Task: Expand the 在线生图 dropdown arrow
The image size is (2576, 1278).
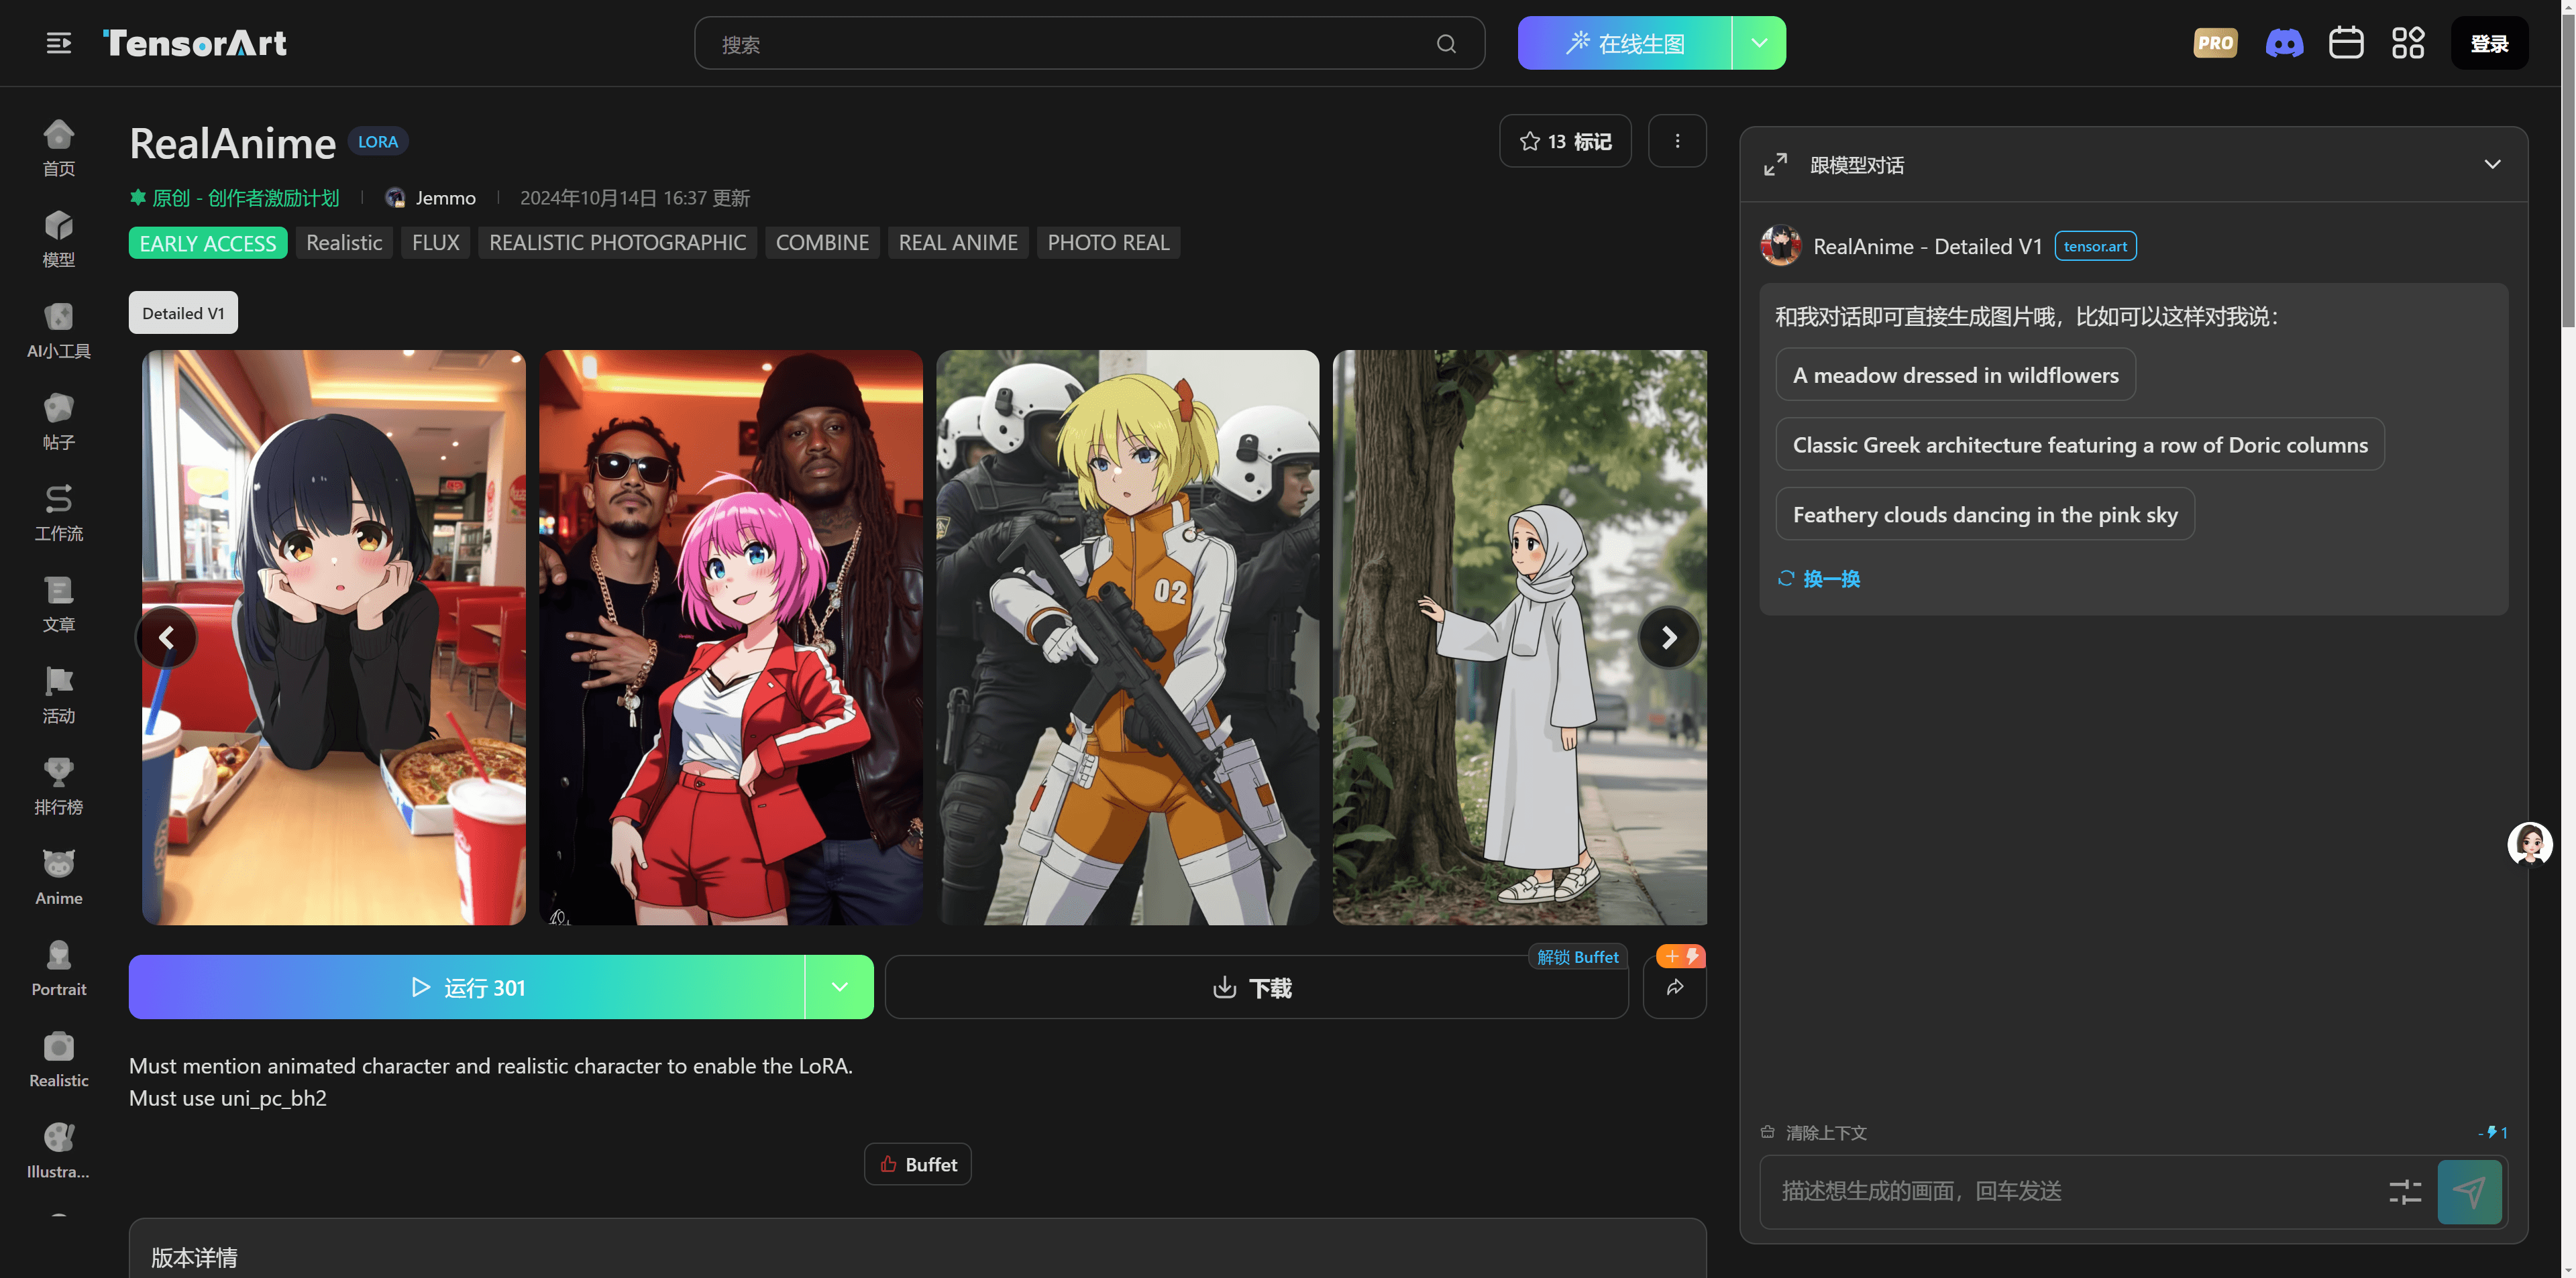Action: click(x=1759, y=43)
